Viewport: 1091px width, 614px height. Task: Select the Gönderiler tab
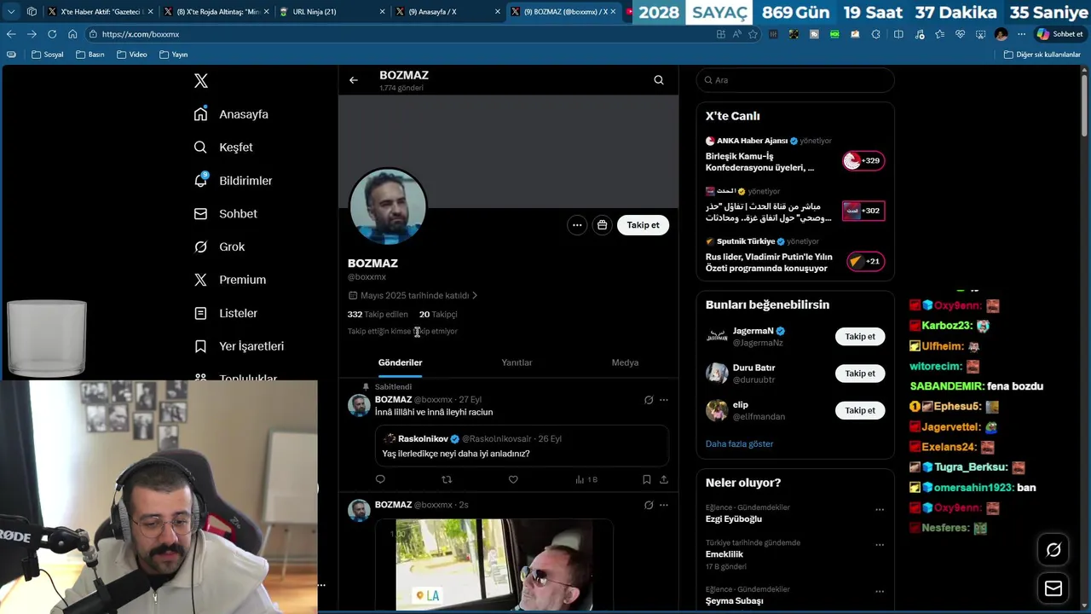(401, 362)
